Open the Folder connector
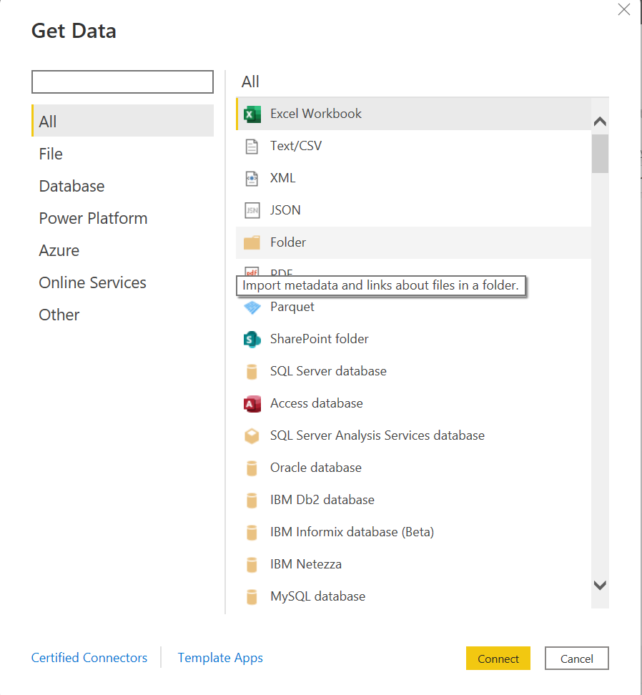 (287, 242)
